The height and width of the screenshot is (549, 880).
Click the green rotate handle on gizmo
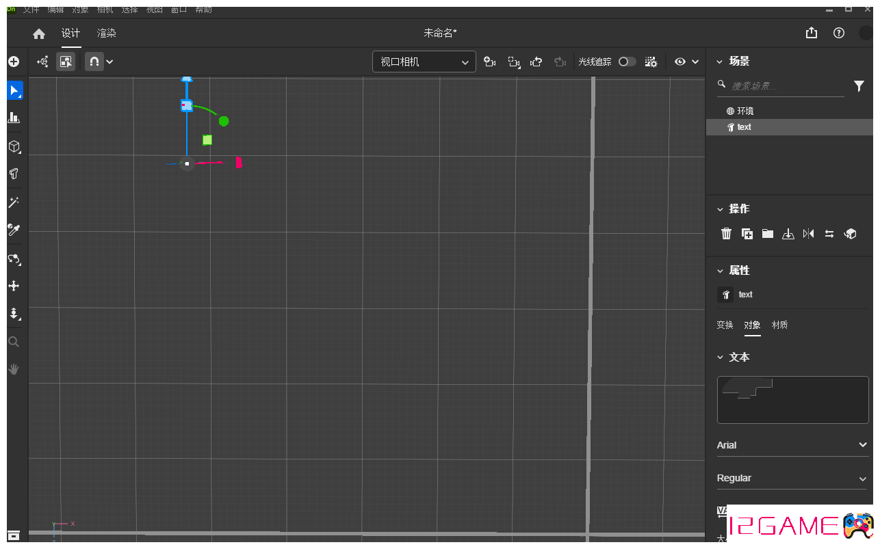223,121
